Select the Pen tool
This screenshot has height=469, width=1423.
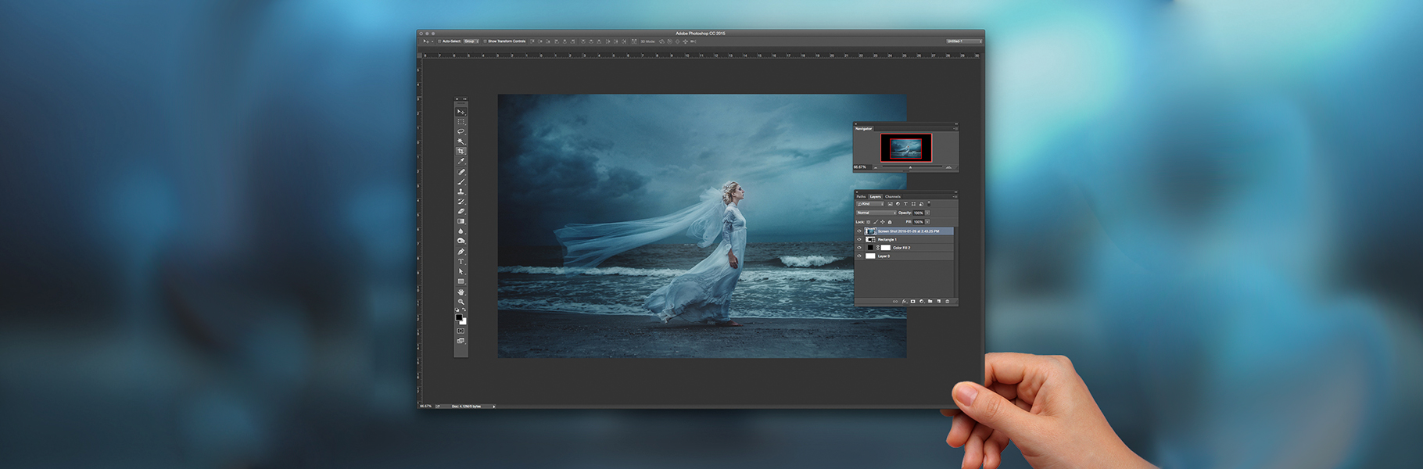[x=461, y=251]
